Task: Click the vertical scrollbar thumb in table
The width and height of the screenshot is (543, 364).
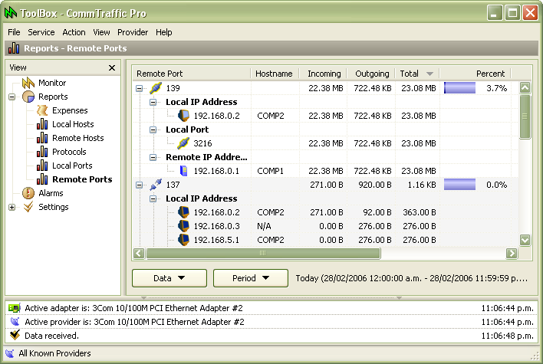Action: coord(525,116)
